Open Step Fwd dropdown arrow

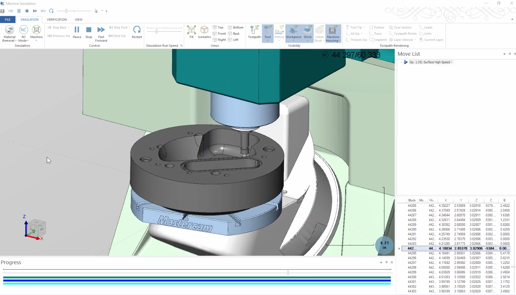[129, 28]
